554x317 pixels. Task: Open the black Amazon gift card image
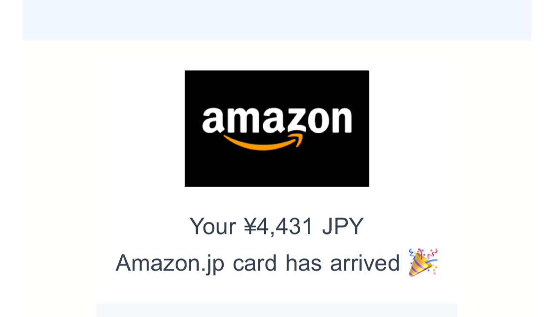tap(277, 128)
